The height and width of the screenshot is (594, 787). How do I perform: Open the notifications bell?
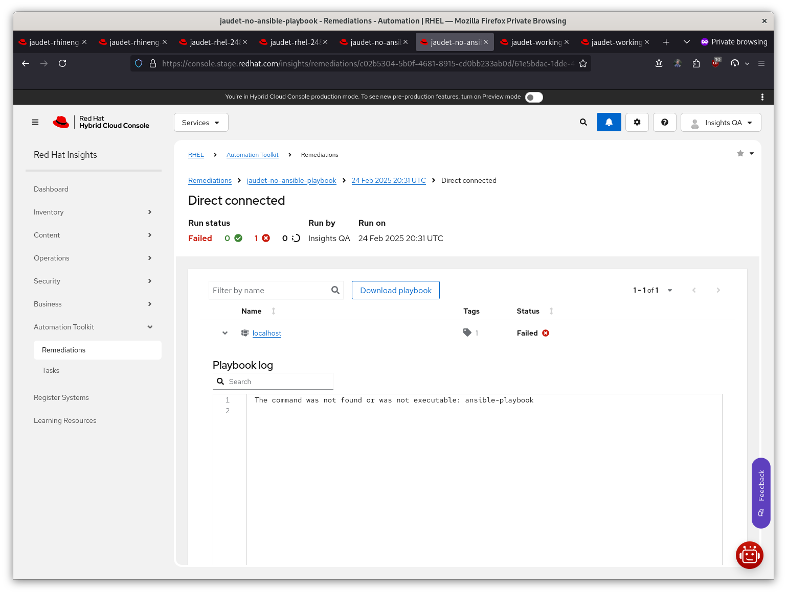click(609, 122)
